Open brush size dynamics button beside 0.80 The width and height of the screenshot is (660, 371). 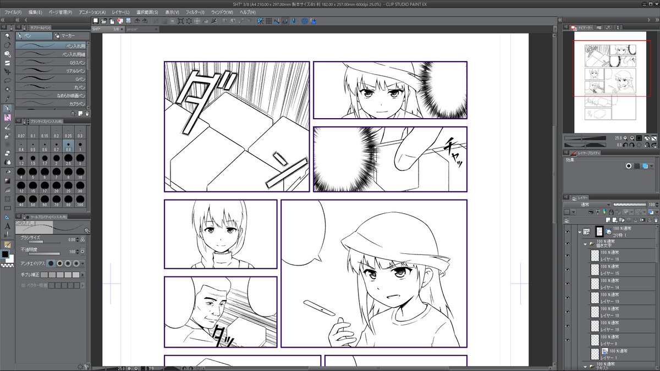tap(82, 239)
